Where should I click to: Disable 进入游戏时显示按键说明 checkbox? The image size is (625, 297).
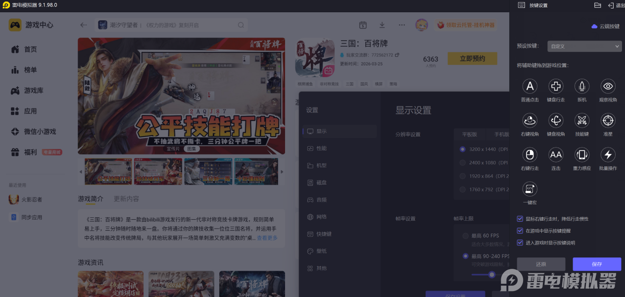[520, 243]
